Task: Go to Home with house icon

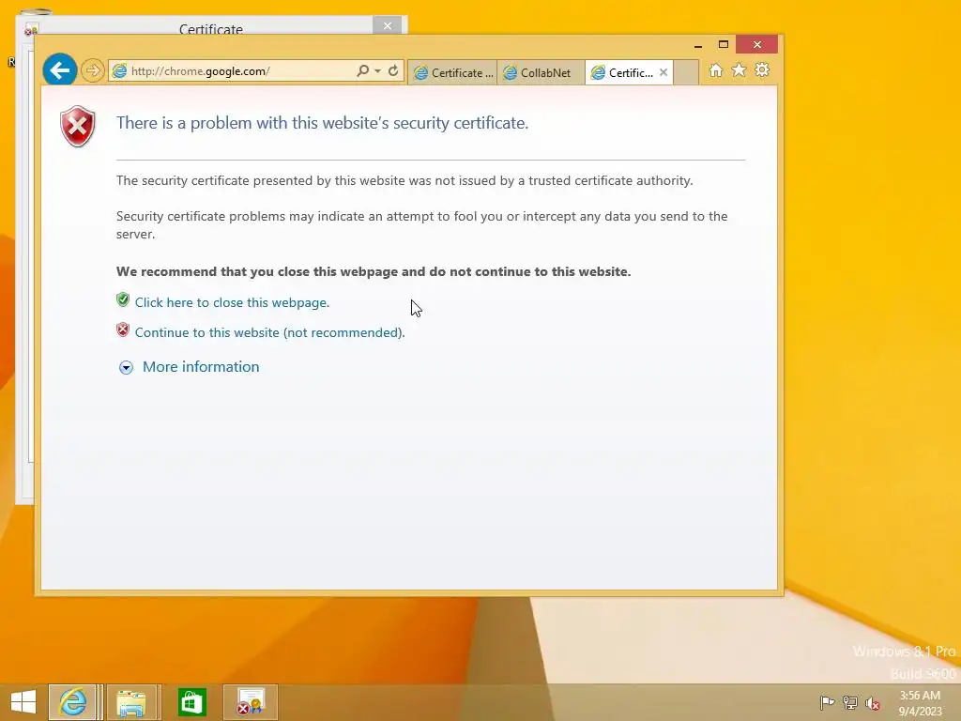Action: pyautogui.click(x=715, y=69)
